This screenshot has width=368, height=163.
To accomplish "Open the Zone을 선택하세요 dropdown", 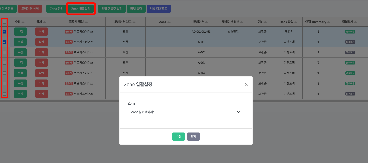I will point(186,112).
